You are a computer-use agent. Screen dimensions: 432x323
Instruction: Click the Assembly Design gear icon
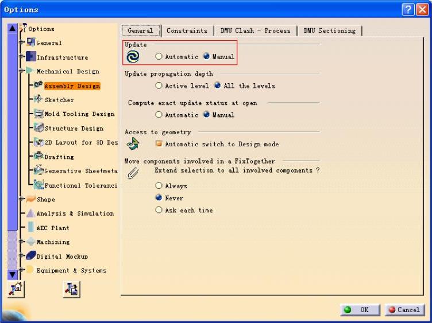38,84
